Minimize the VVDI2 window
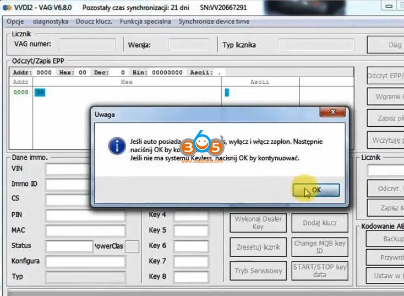 [389, 6]
